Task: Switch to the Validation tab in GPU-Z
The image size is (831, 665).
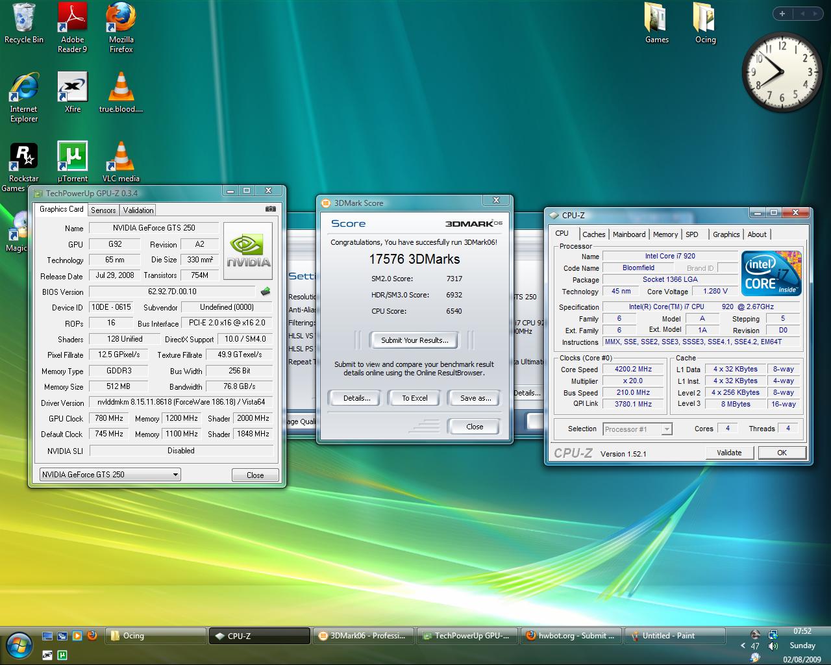Action: pyautogui.click(x=138, y=210)
